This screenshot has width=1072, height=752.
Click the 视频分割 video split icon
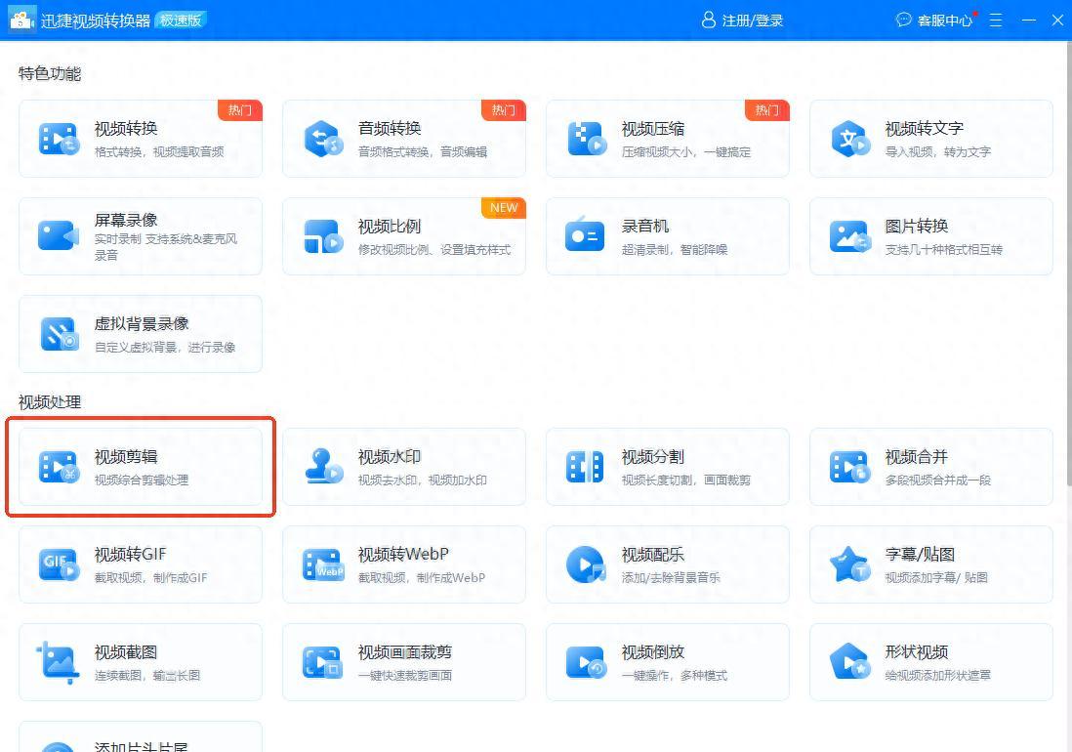pyautogui.click(x=586, y=467)
